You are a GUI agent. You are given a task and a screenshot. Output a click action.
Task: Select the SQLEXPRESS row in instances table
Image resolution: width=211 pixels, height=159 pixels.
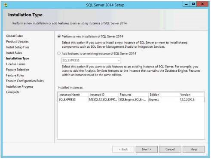131,100
